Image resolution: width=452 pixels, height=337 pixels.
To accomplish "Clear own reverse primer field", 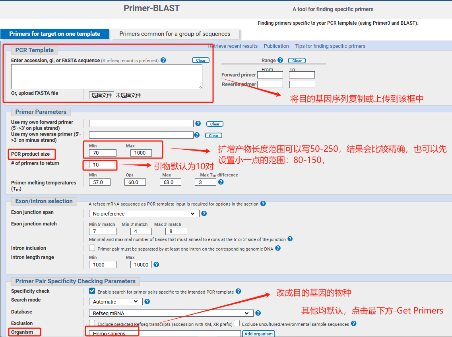I will 213,135.
